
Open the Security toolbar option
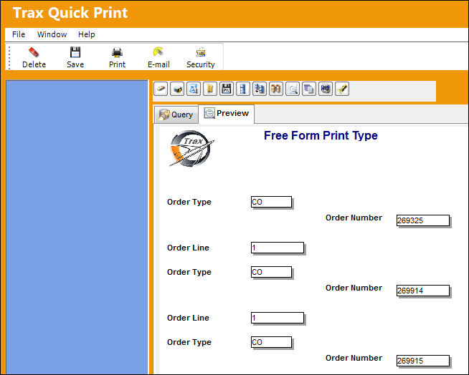(200, 57)
